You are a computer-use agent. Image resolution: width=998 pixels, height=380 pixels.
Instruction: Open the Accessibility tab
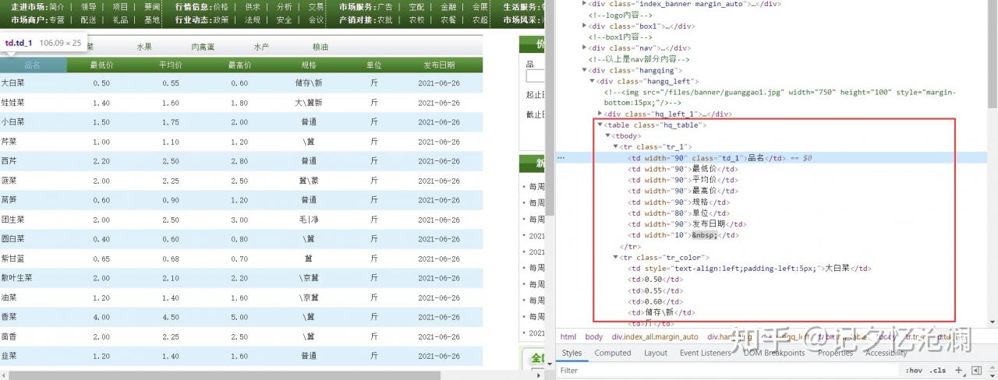(886, 353)
